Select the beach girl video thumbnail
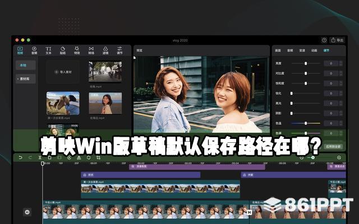This screenshot has height=224, width=359. point(105,103)
